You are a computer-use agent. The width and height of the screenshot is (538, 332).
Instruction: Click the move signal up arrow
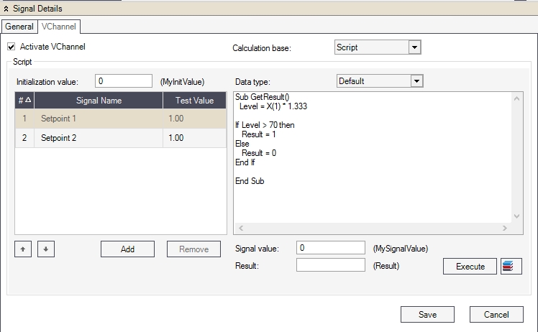pos(22,249)
